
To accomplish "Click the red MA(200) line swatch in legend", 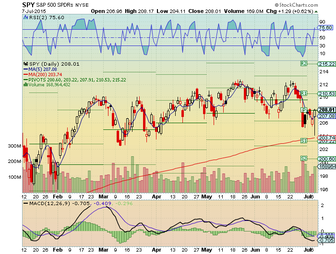I will [26, 74].
